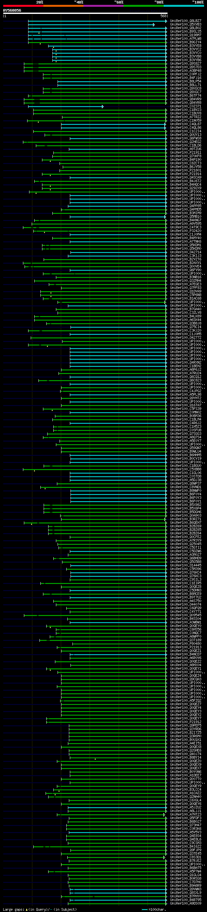Select hit label UniRef100_P21911

pos(185,153)
